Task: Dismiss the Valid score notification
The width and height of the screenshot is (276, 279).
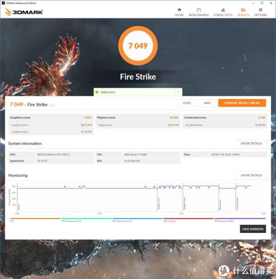Action: (178, 92)
